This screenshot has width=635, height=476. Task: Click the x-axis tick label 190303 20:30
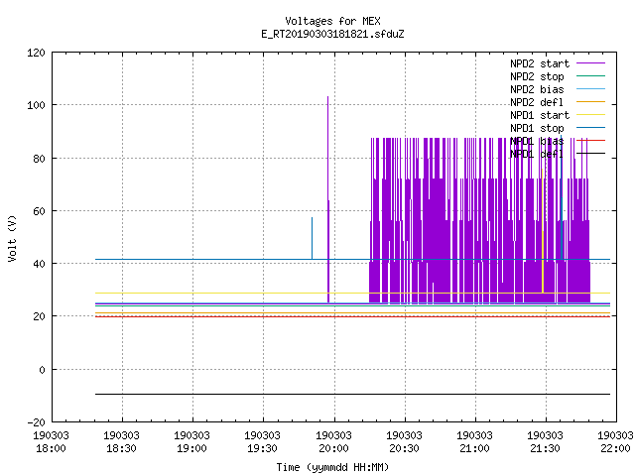click(x=404, y=442)
